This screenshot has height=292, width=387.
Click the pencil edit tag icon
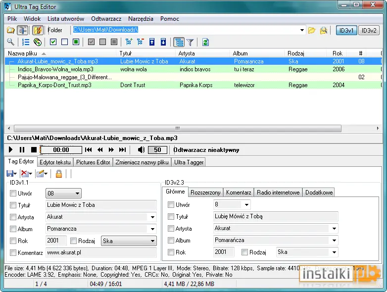pos(42,174)
